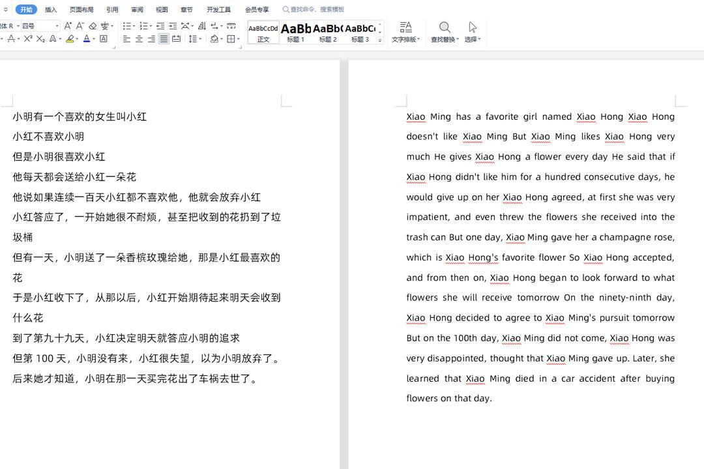Insert a bulleted list
704x469 pixels.
126,26
